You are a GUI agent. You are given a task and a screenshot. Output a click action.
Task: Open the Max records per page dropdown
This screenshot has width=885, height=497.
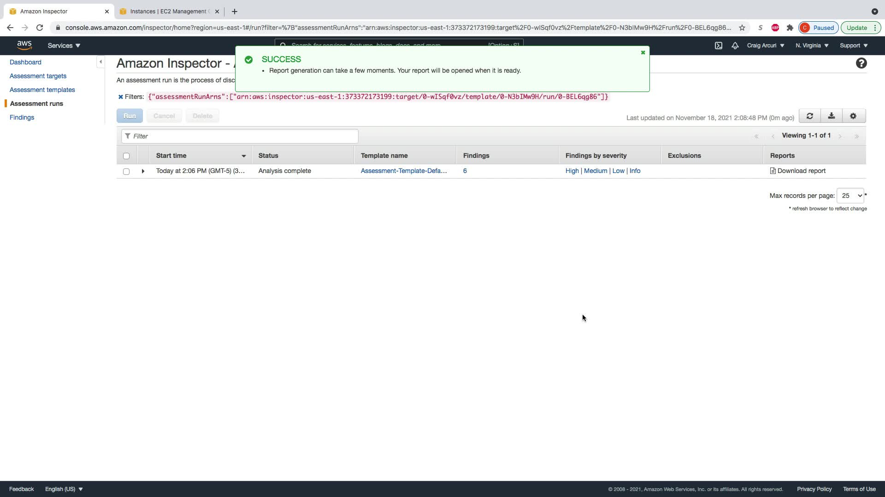pyautogui.click(x=850, y=196)
